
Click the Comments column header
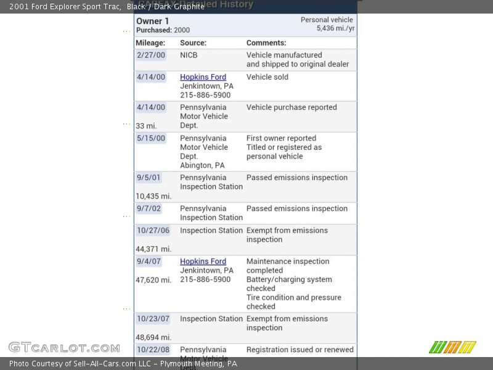click(266, 43)
